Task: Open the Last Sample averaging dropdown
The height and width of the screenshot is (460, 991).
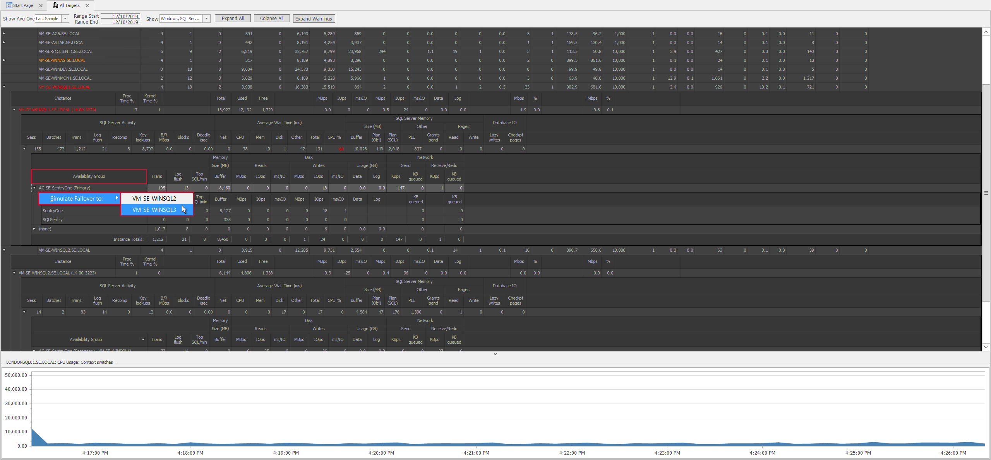Action: pyautogui.click(x=65, y=18)
